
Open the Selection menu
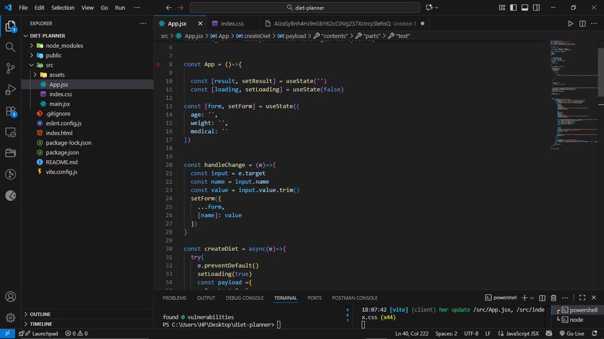tap(63, 8)
